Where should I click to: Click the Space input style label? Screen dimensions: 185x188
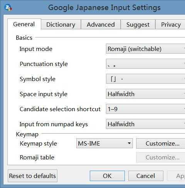(x=44, y=94)
